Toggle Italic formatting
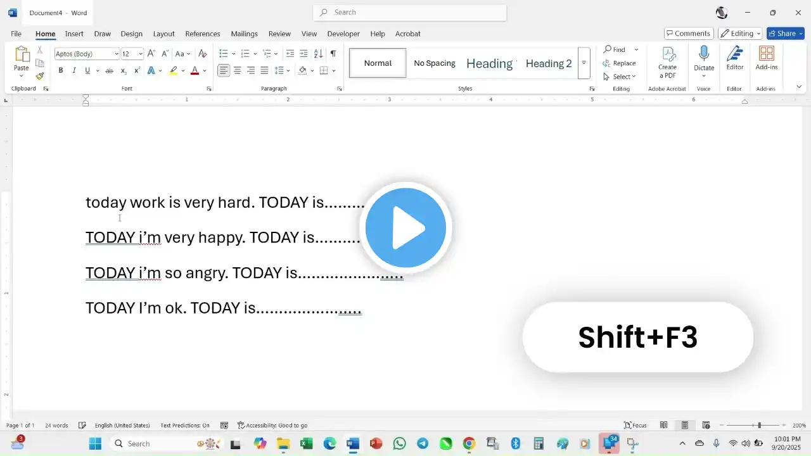Image resolution: width=811 pixels, height=456 pixels. (x=74, y=71)
